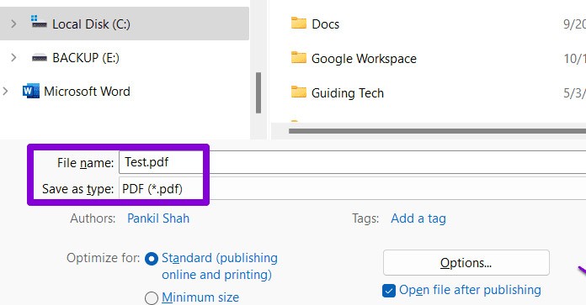The width and height of the screenshot is (586, 305).
Task: Open the Save as type dropdown
Action: point(352,189)
